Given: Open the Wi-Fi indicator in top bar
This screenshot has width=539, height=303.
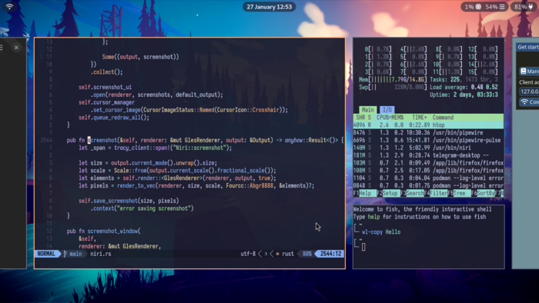Looking at the screenshot, I should coord(9,6).
